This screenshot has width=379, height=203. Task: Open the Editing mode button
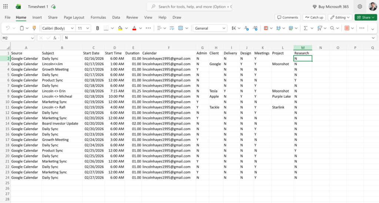(340, 17)
